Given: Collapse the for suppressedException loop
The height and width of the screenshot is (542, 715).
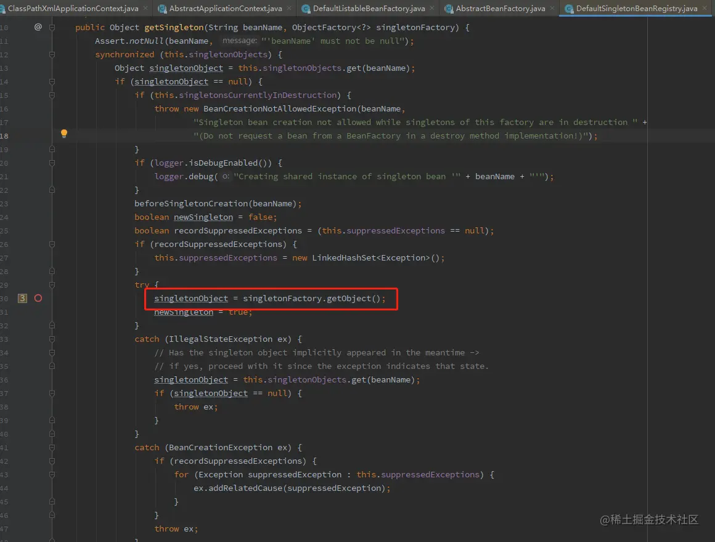Looking at the screenshot, I should pos(52,475).
